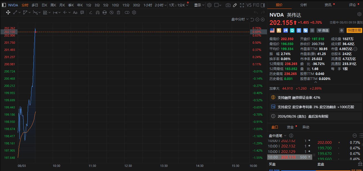363x171 pixels.
Task: Open the 盘中逐笔 tick dropdown
Action: tap(278, 136)
